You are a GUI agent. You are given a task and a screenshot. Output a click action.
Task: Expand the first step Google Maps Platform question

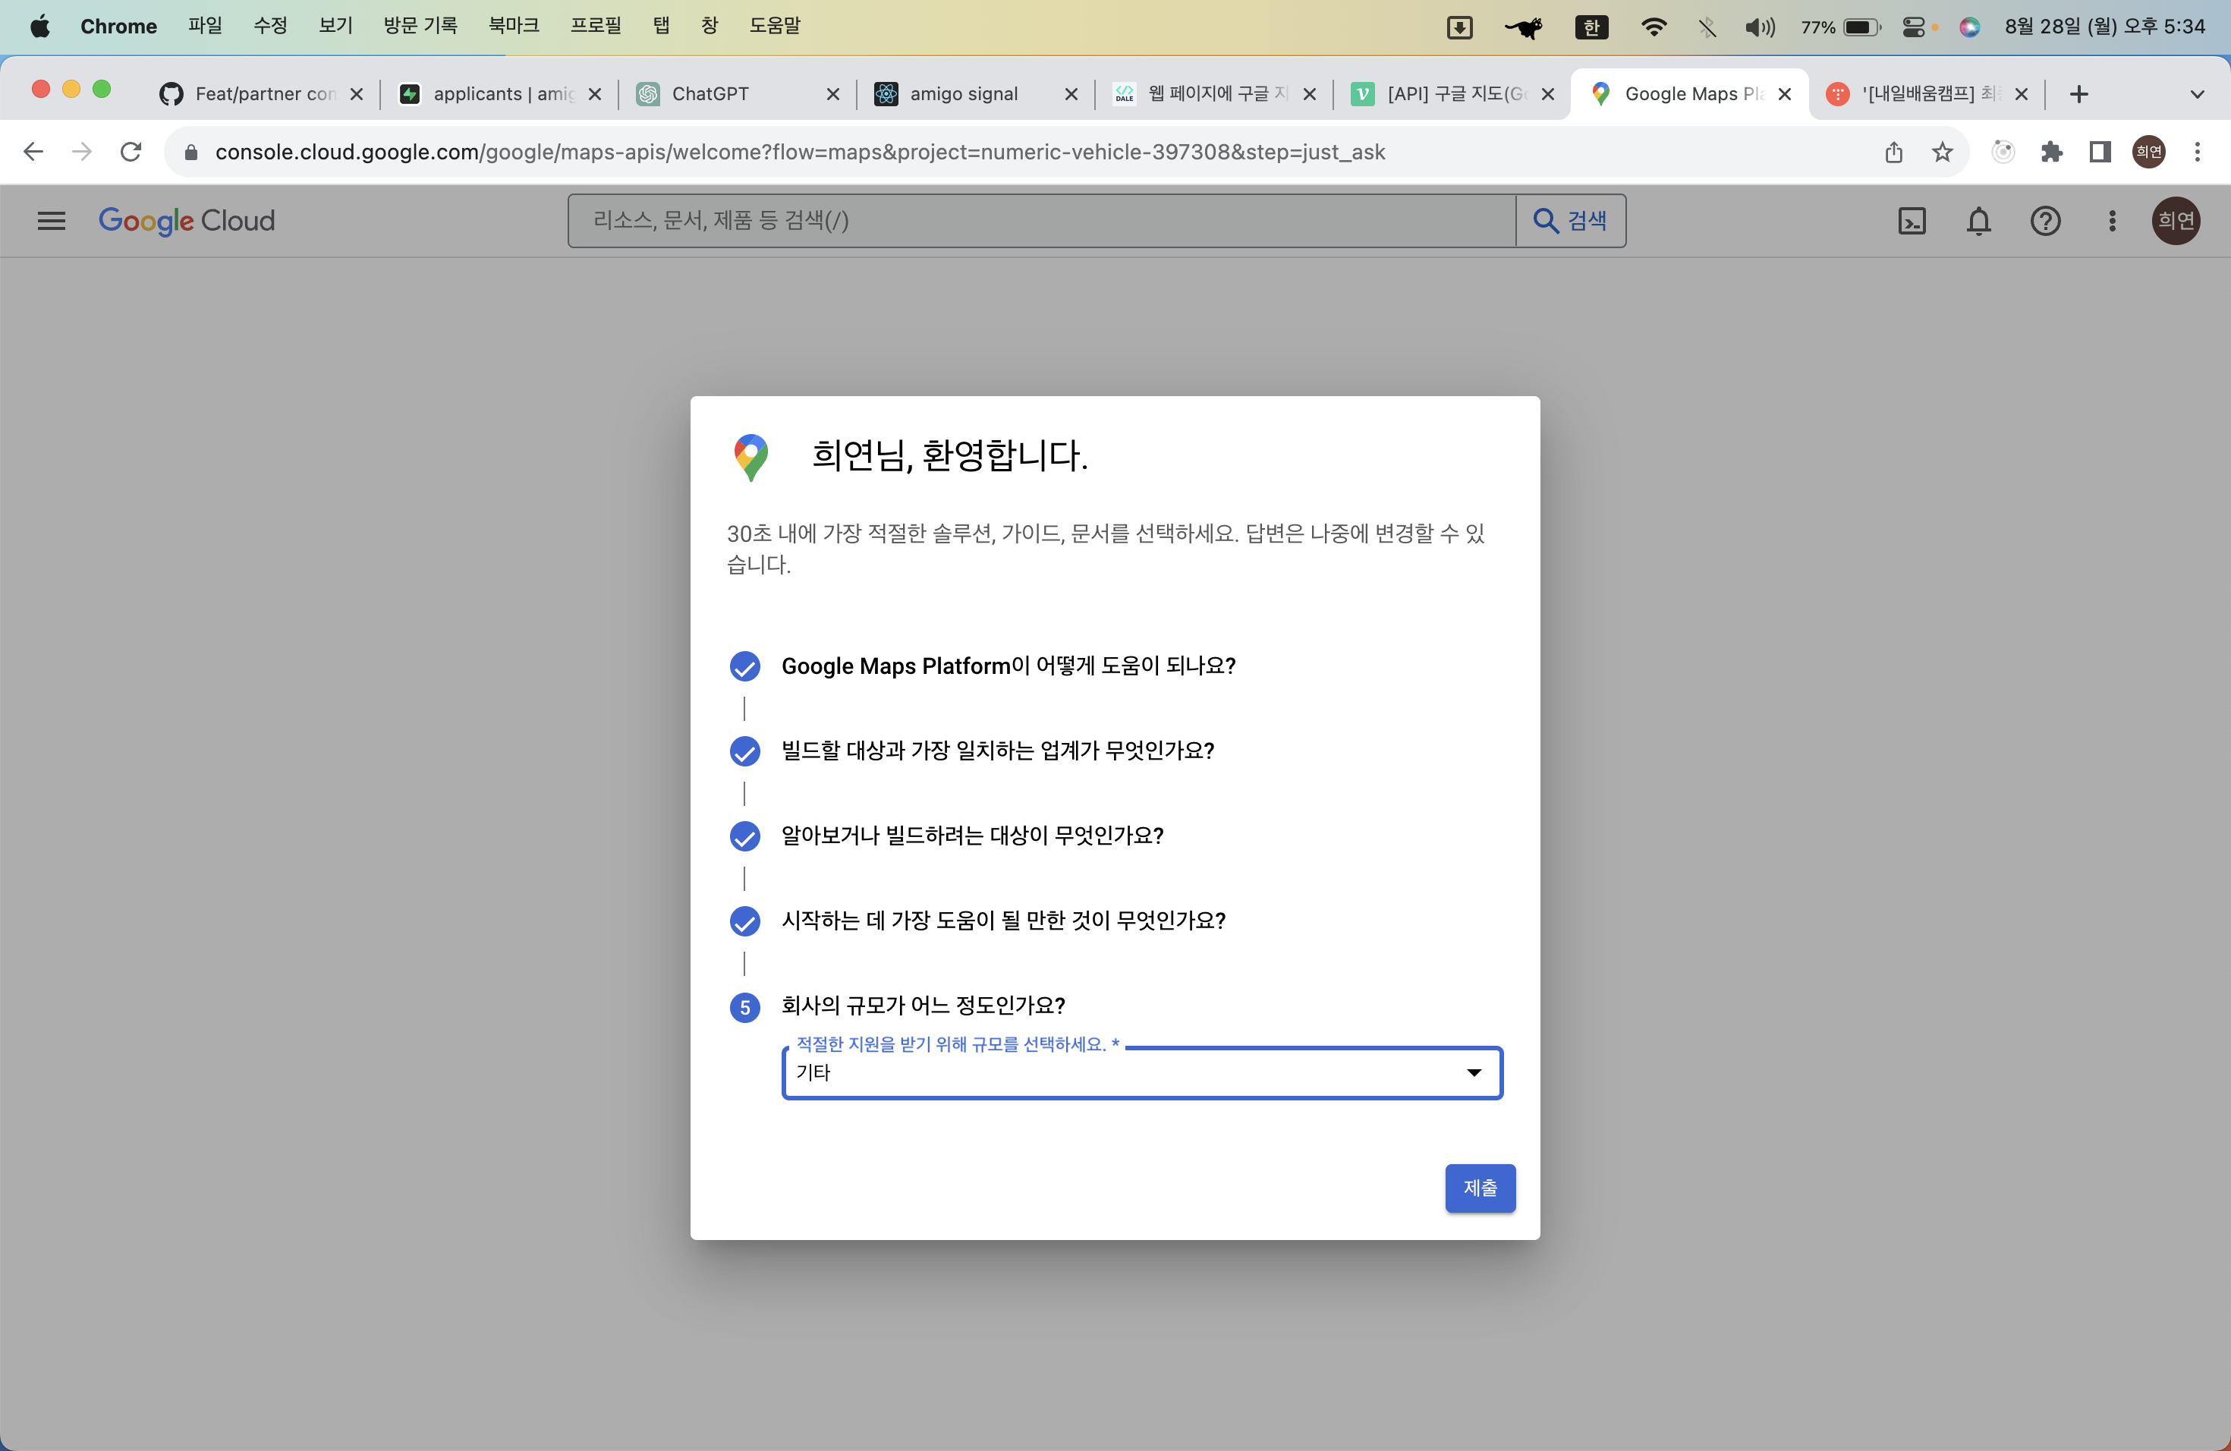tap(1009, 666)
